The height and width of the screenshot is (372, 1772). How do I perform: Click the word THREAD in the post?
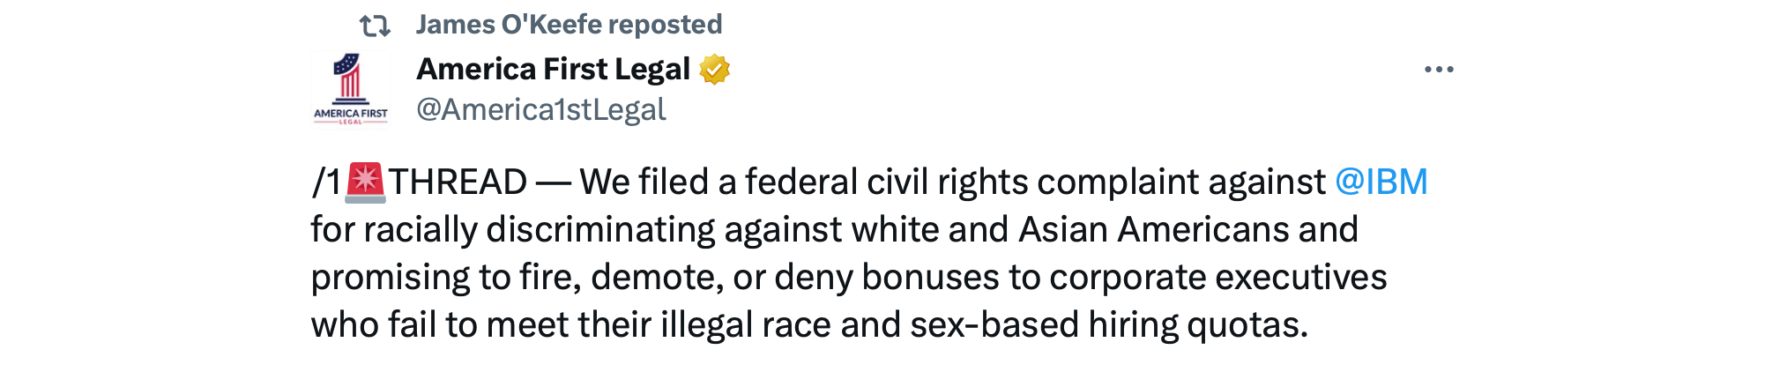pyautogui.click(x=458, y=182)
